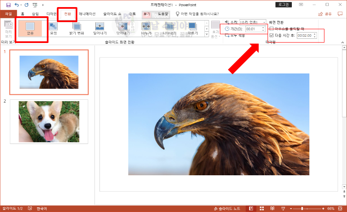347x212 pixels.
Task: Click the 로그인 sign-in button
Action: (283, 5)
